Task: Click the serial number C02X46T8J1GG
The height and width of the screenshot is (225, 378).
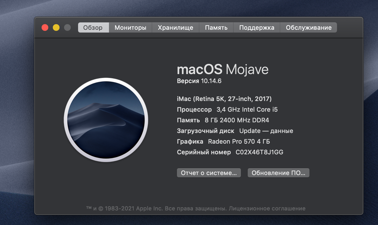Action: (259, 152)
